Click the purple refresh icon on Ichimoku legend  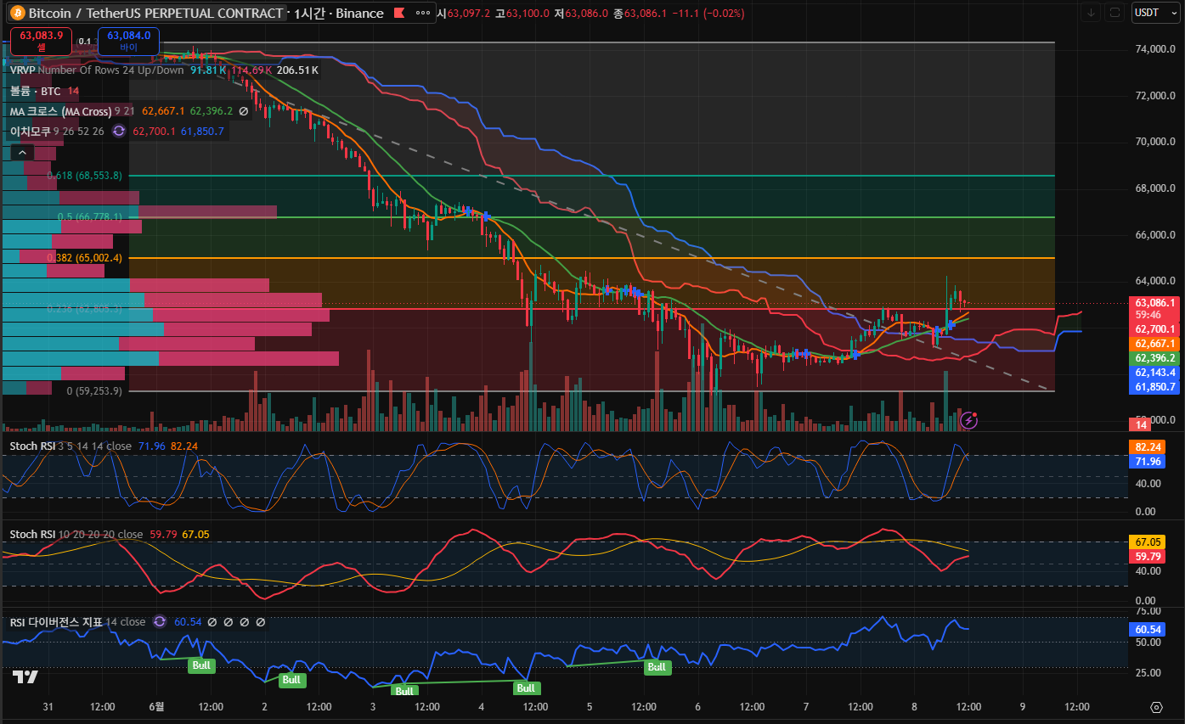[118, 131]
